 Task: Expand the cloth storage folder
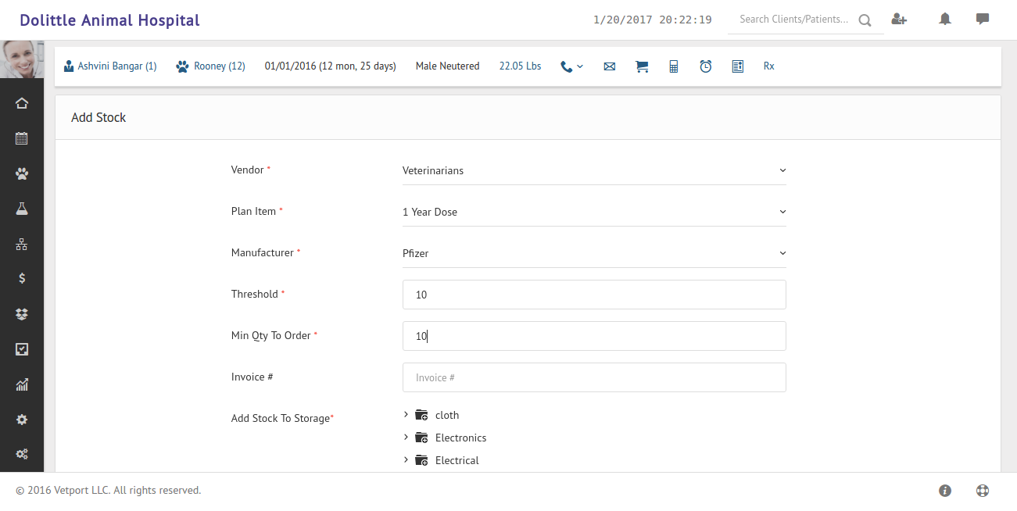pyautogui.click(x=406, y=415)
